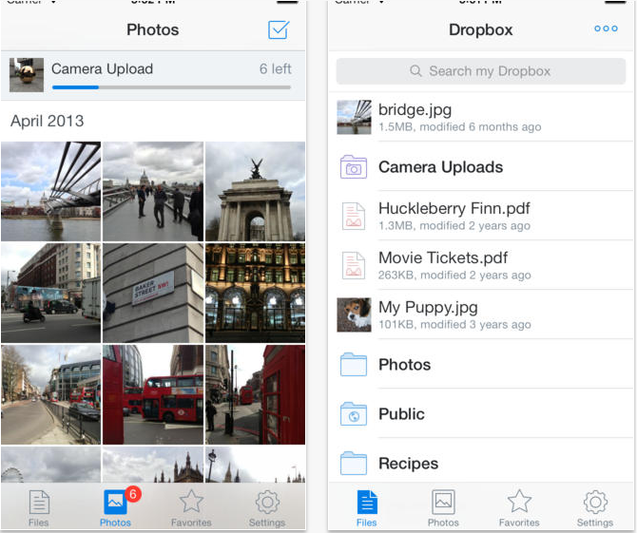Tap the Camera Upload label
The height and width of the screenshot is (533, 637).
point(102,68)
